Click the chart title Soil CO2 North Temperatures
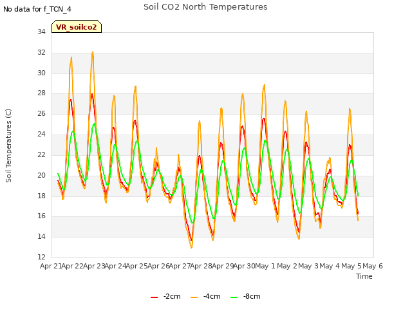Viewport: 412px width, 309px height. [205, 7]
